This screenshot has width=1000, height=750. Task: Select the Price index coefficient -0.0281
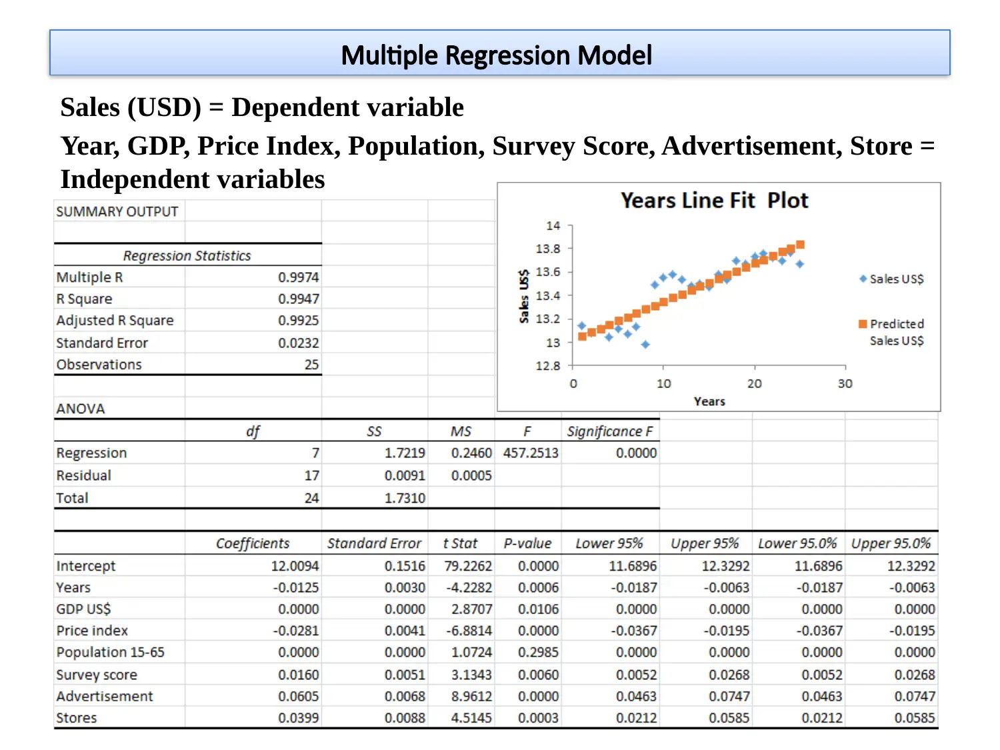(x=295, y=631)
